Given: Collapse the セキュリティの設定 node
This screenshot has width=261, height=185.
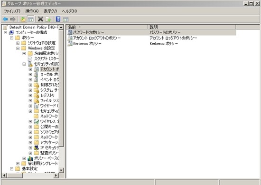Looking at the screenshot, I should click(x=24, y=64).
